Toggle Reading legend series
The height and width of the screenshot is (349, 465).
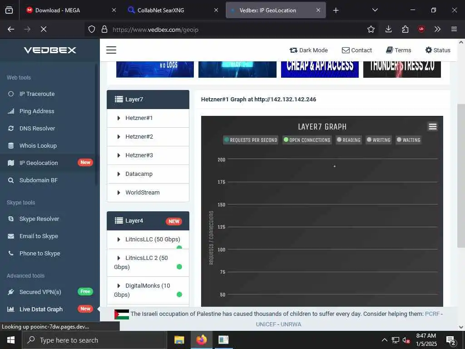[349, 140]
